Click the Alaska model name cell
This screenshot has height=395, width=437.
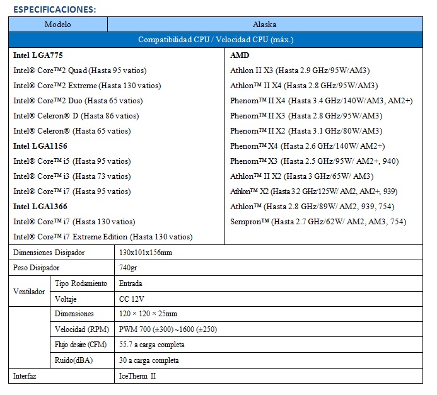coord(264,24)
